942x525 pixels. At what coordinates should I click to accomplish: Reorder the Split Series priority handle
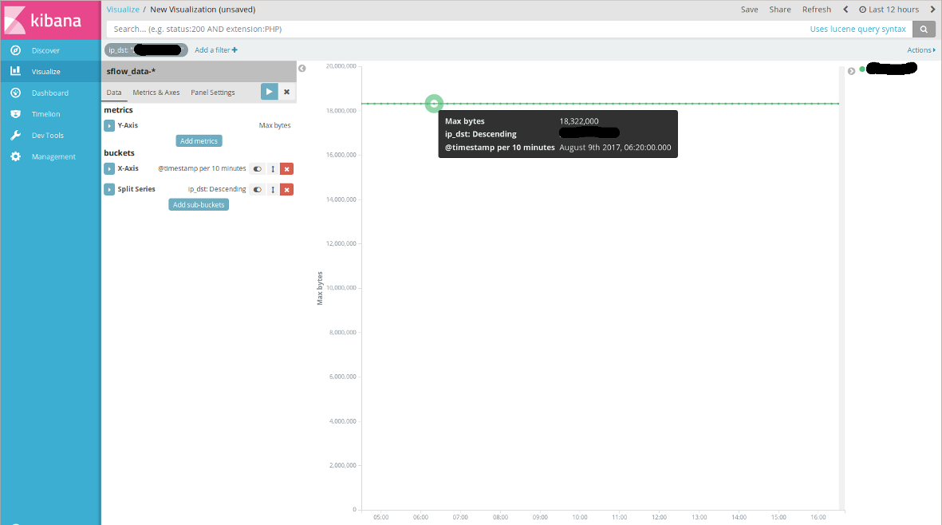tap(273, 190)
